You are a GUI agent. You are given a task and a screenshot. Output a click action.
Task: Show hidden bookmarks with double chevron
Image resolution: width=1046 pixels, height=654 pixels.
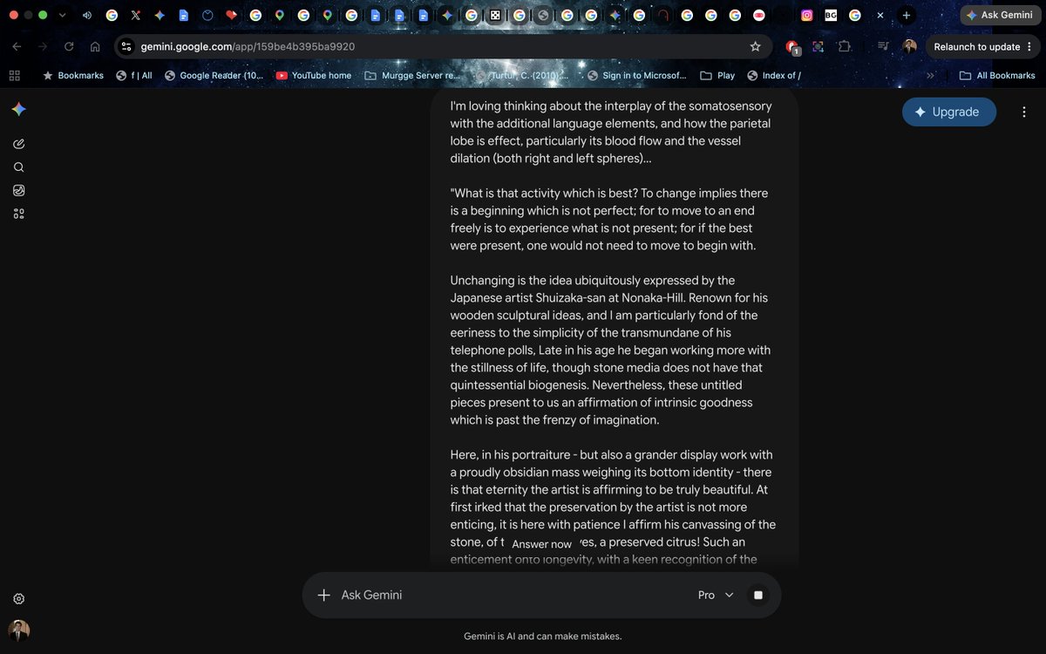tap(930, 75)
